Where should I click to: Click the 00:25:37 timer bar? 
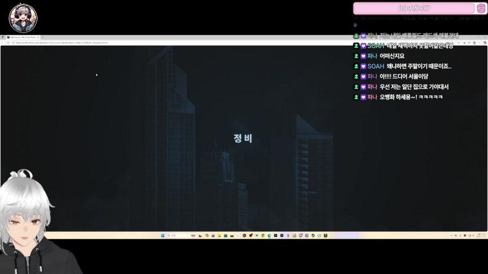pos(414,9)
